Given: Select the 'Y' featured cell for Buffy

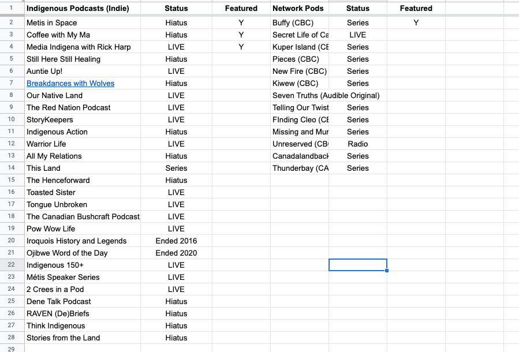Looking at the screenshot, I should click(416, 23).
